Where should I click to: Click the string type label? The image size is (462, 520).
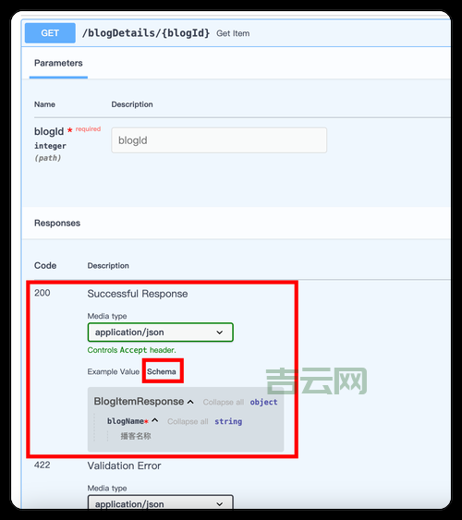pyautogui.click(x=228, y=421)
